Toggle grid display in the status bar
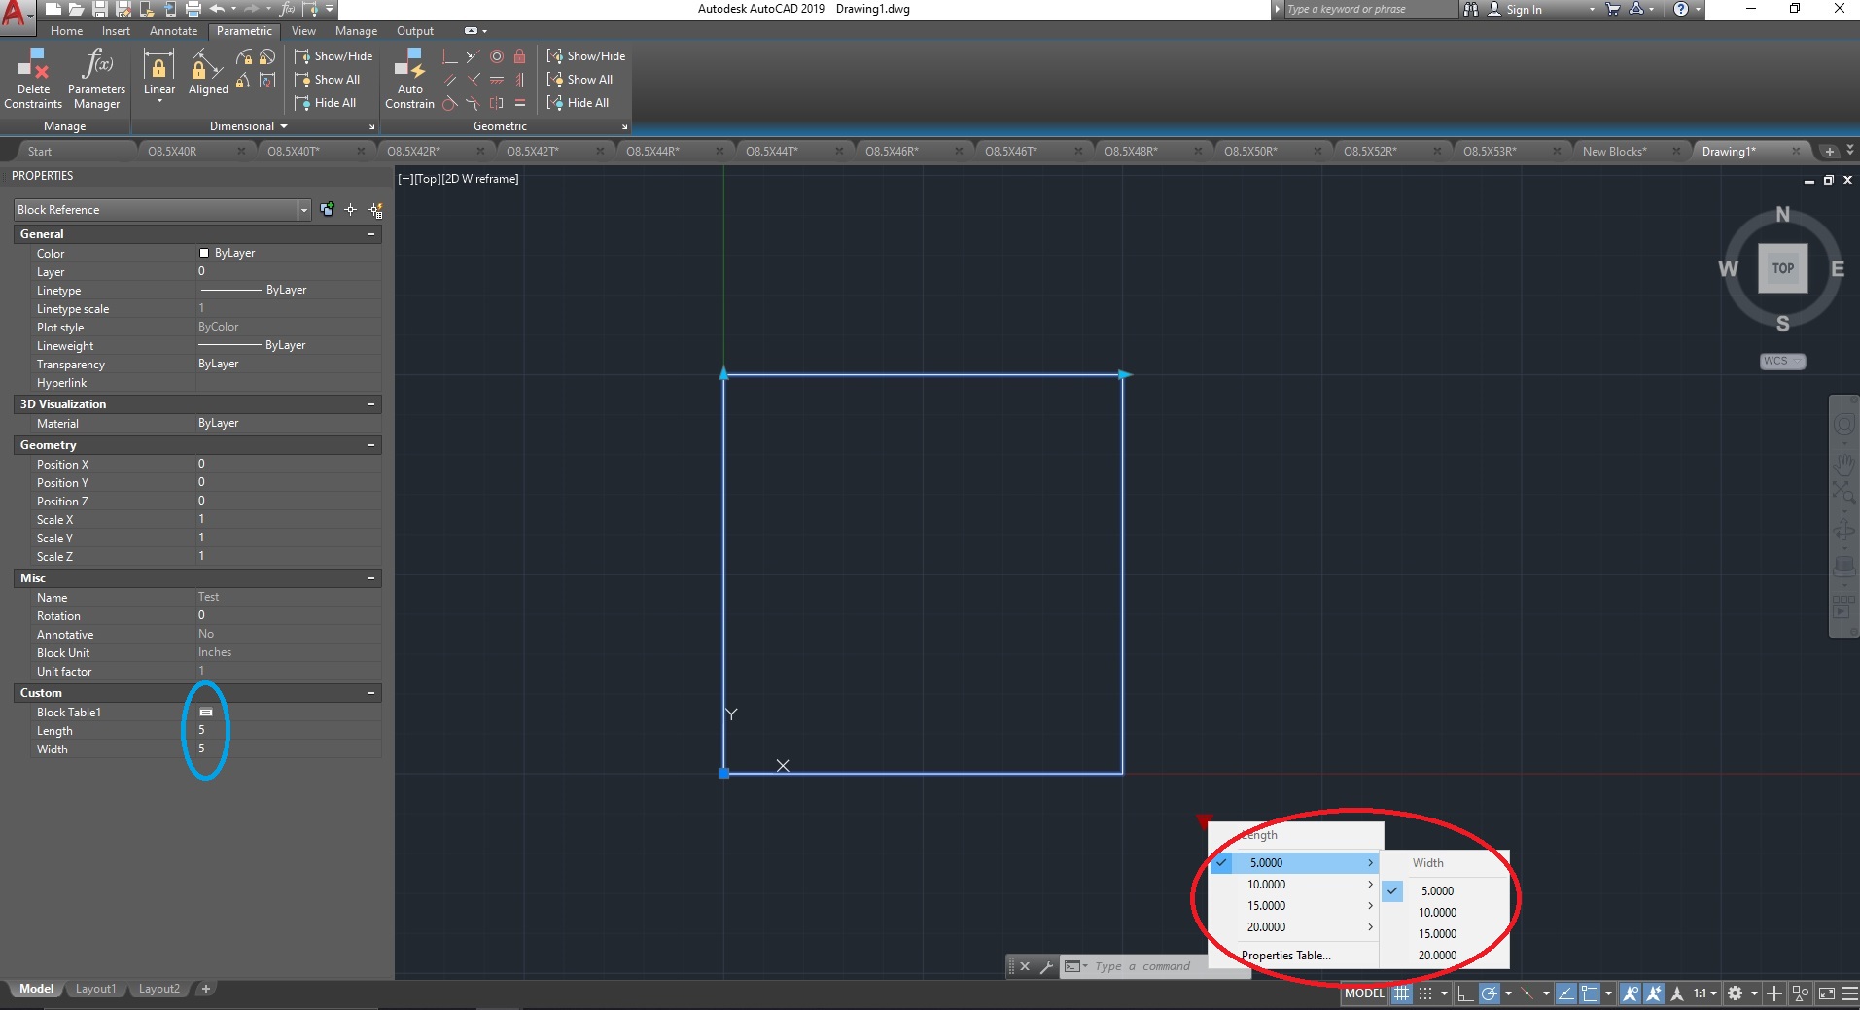The image size is (1860, 1010). point(1401,993)
